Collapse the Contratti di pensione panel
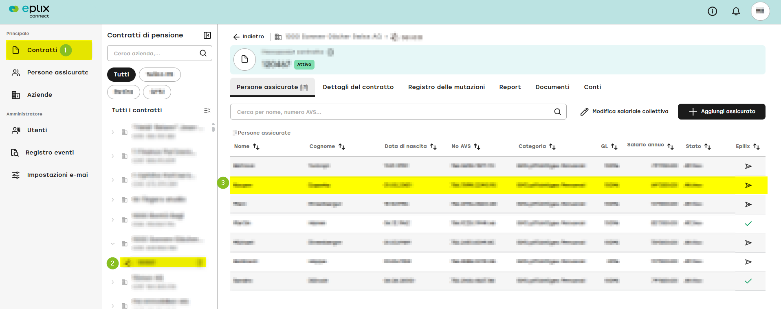 click(207, 35)
